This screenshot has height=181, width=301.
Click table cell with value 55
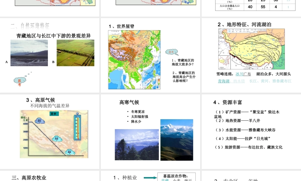click(x=263, y=7)
